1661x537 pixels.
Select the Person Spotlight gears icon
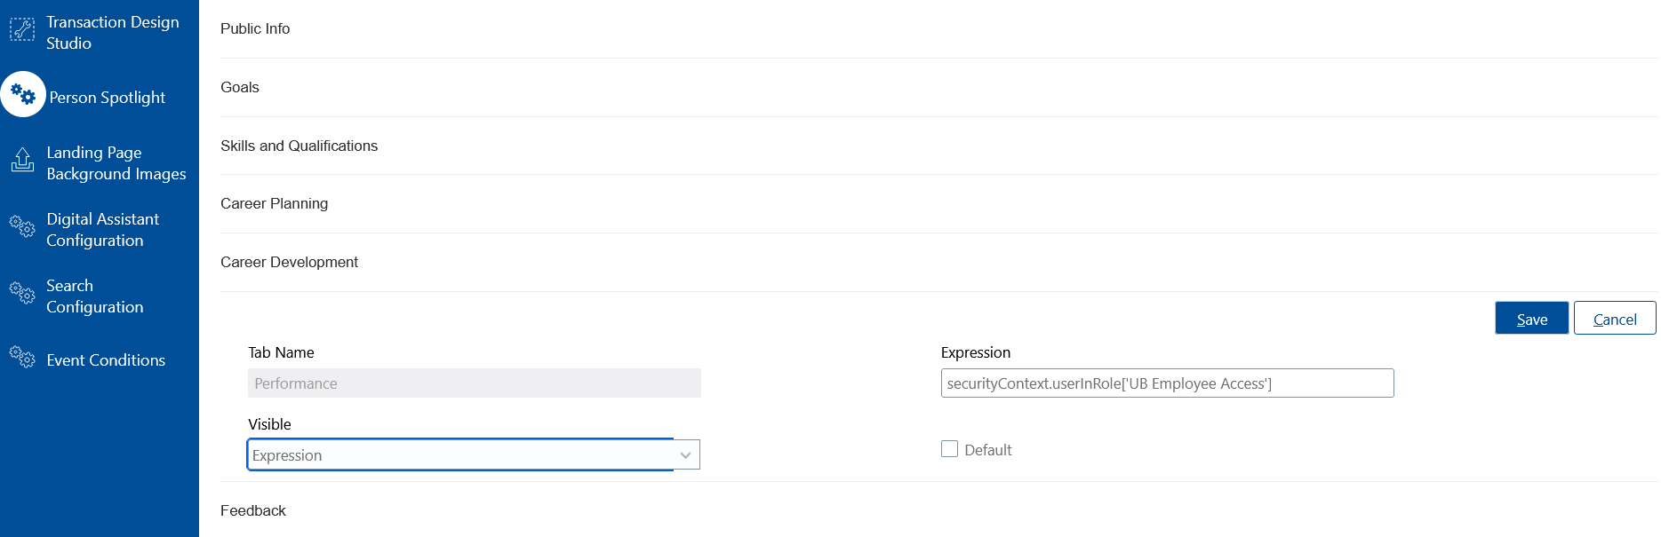coord(23,94)
